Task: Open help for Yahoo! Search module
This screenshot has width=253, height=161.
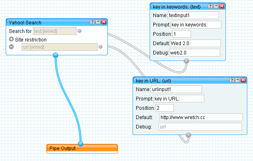Action: click(92, 22)
